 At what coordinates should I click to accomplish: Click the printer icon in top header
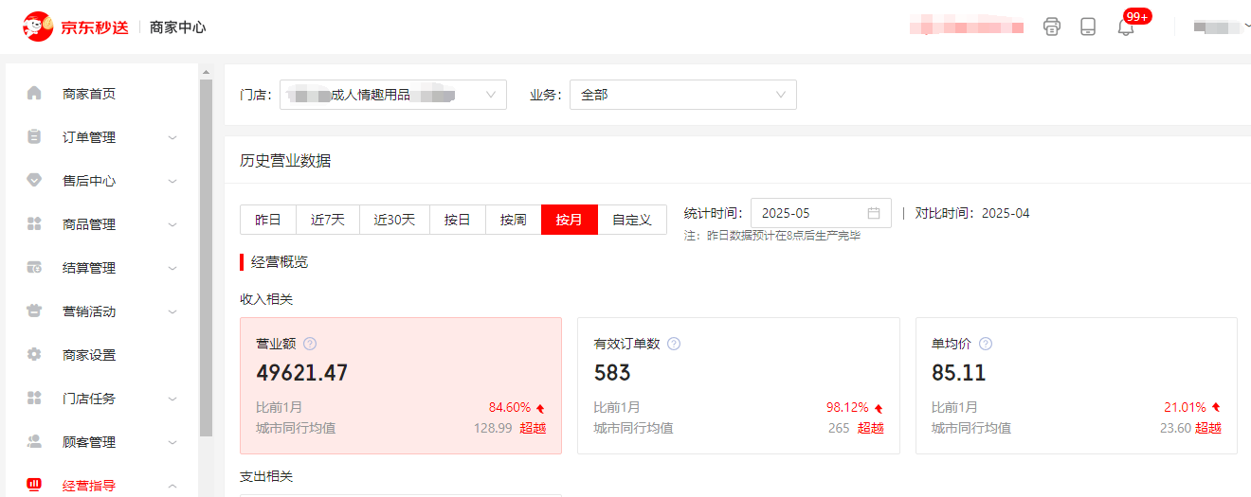point(1052,27)
